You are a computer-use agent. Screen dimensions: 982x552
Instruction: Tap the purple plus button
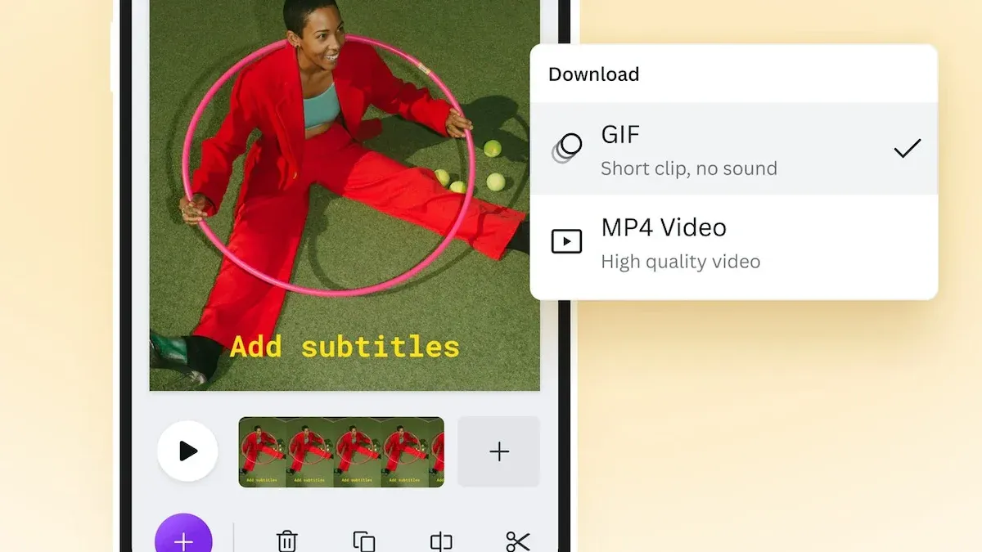(183, 540)
